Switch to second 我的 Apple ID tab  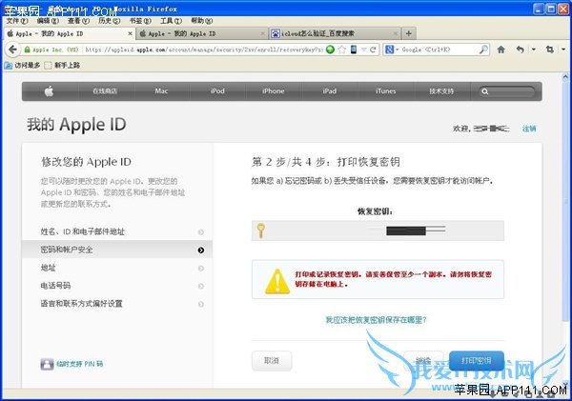(202, 33)
